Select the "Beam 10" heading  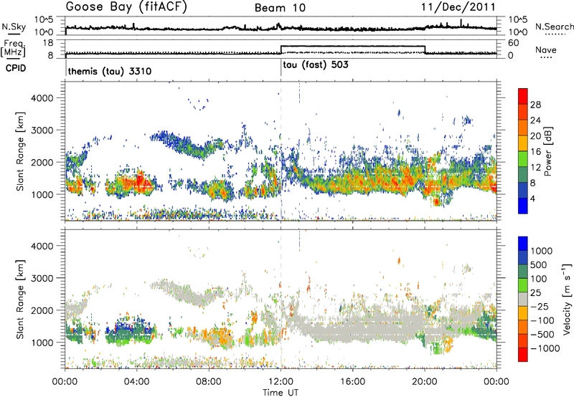(x=280, y=8)
